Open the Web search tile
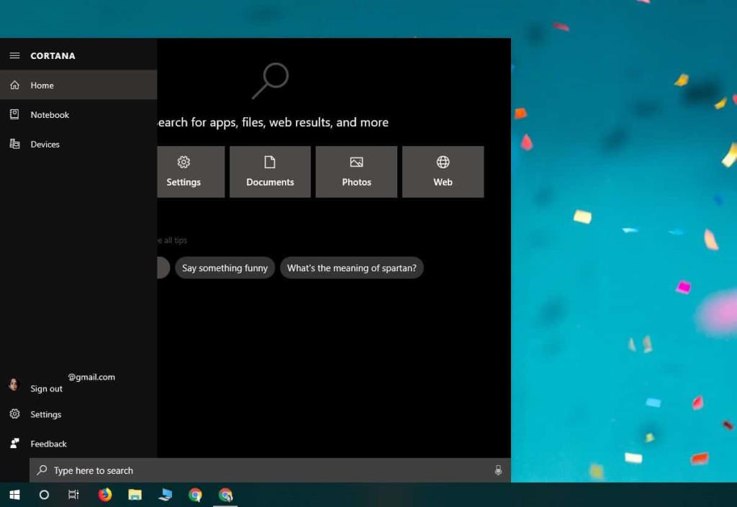 pos(443,171)
